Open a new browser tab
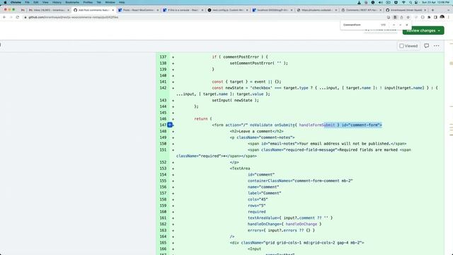The height and width of the screenshot is (255, 453). coord(432,10)
